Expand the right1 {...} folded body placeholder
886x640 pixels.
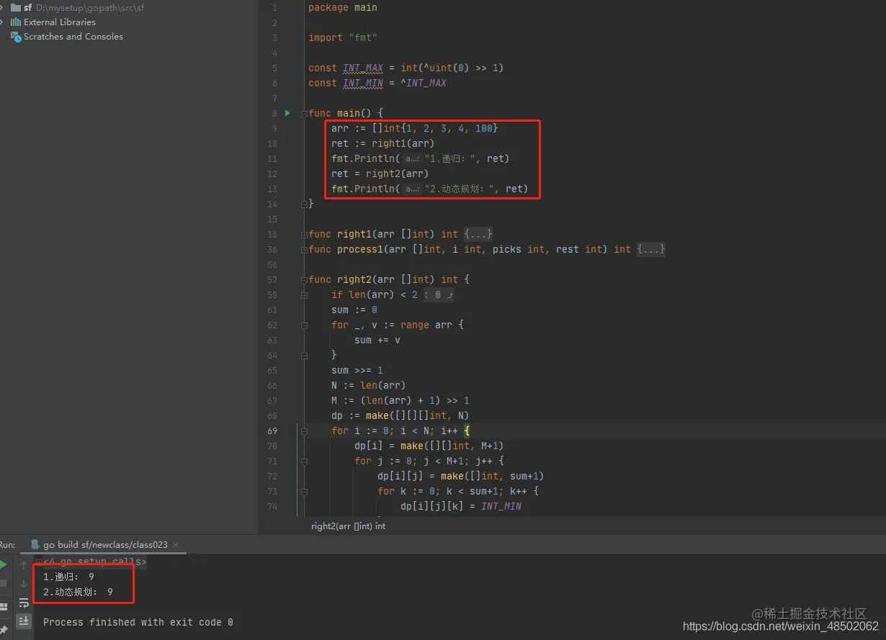pos(478,234)
